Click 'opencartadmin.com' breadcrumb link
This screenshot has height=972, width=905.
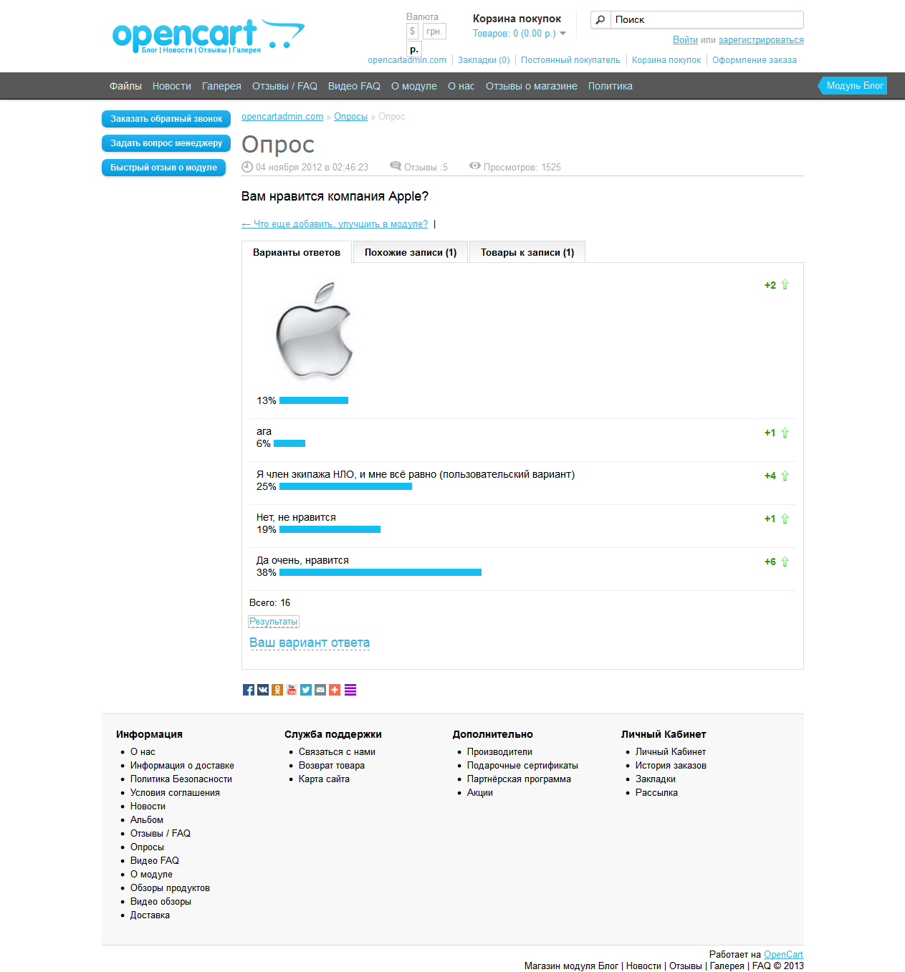pos(282,117)
